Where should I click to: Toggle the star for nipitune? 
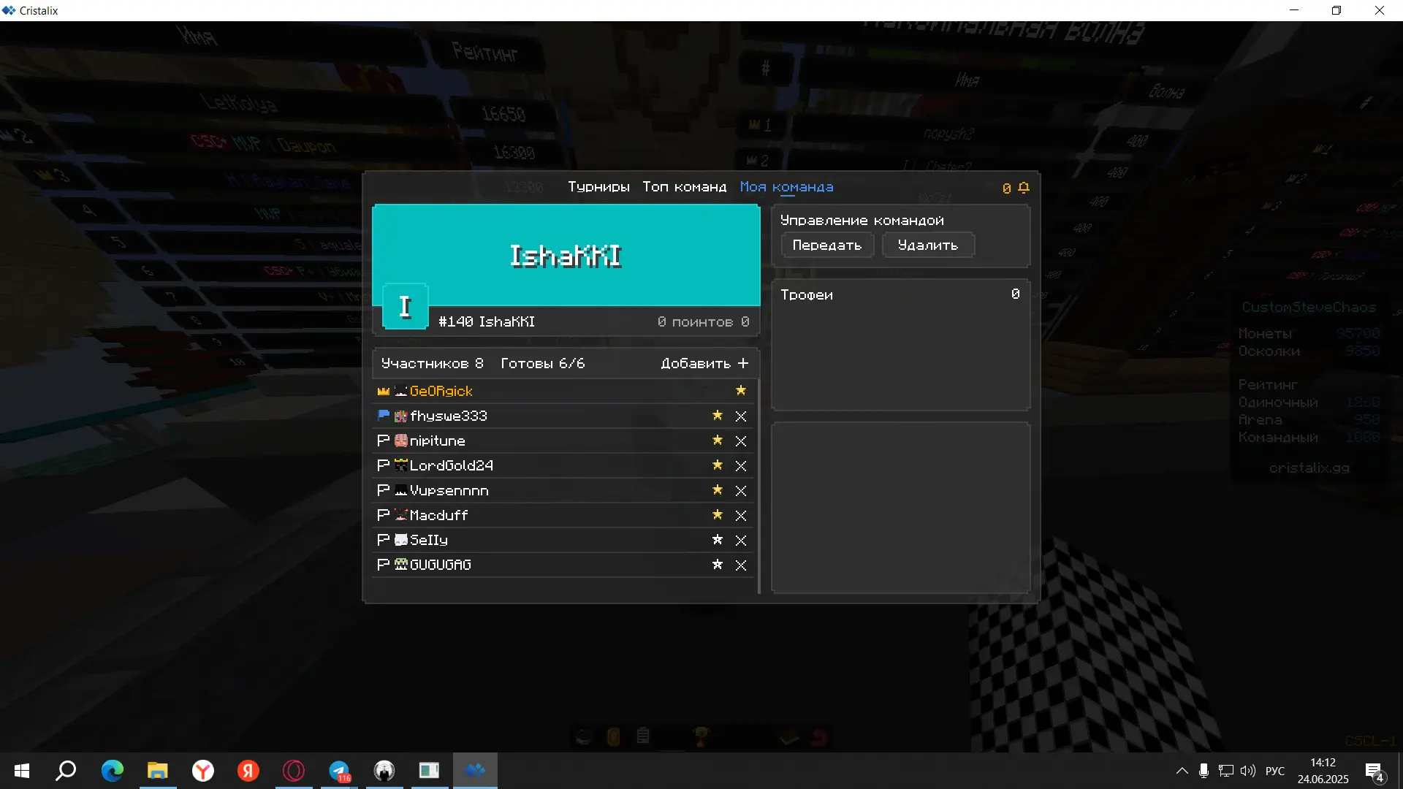(718, 441)
